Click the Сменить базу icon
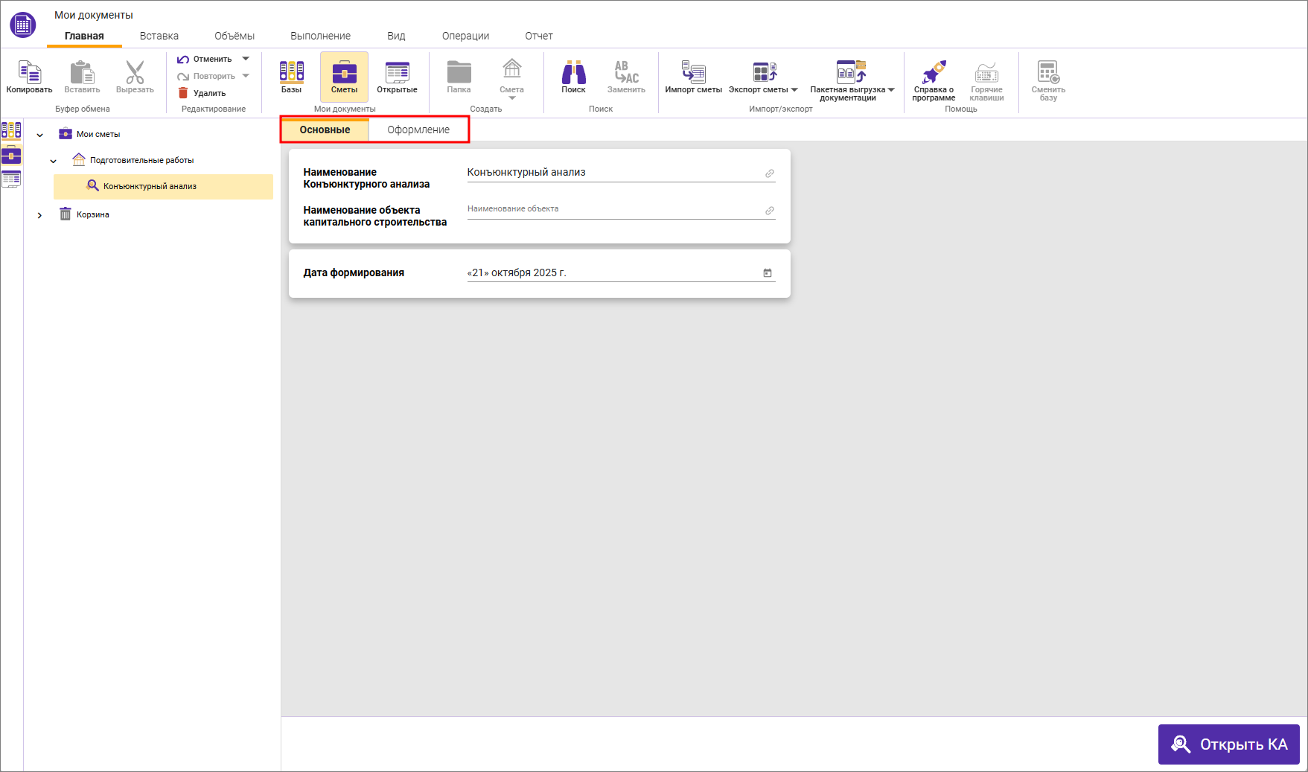 1048,72
